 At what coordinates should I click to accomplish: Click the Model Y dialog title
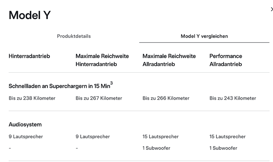(30, 15)
